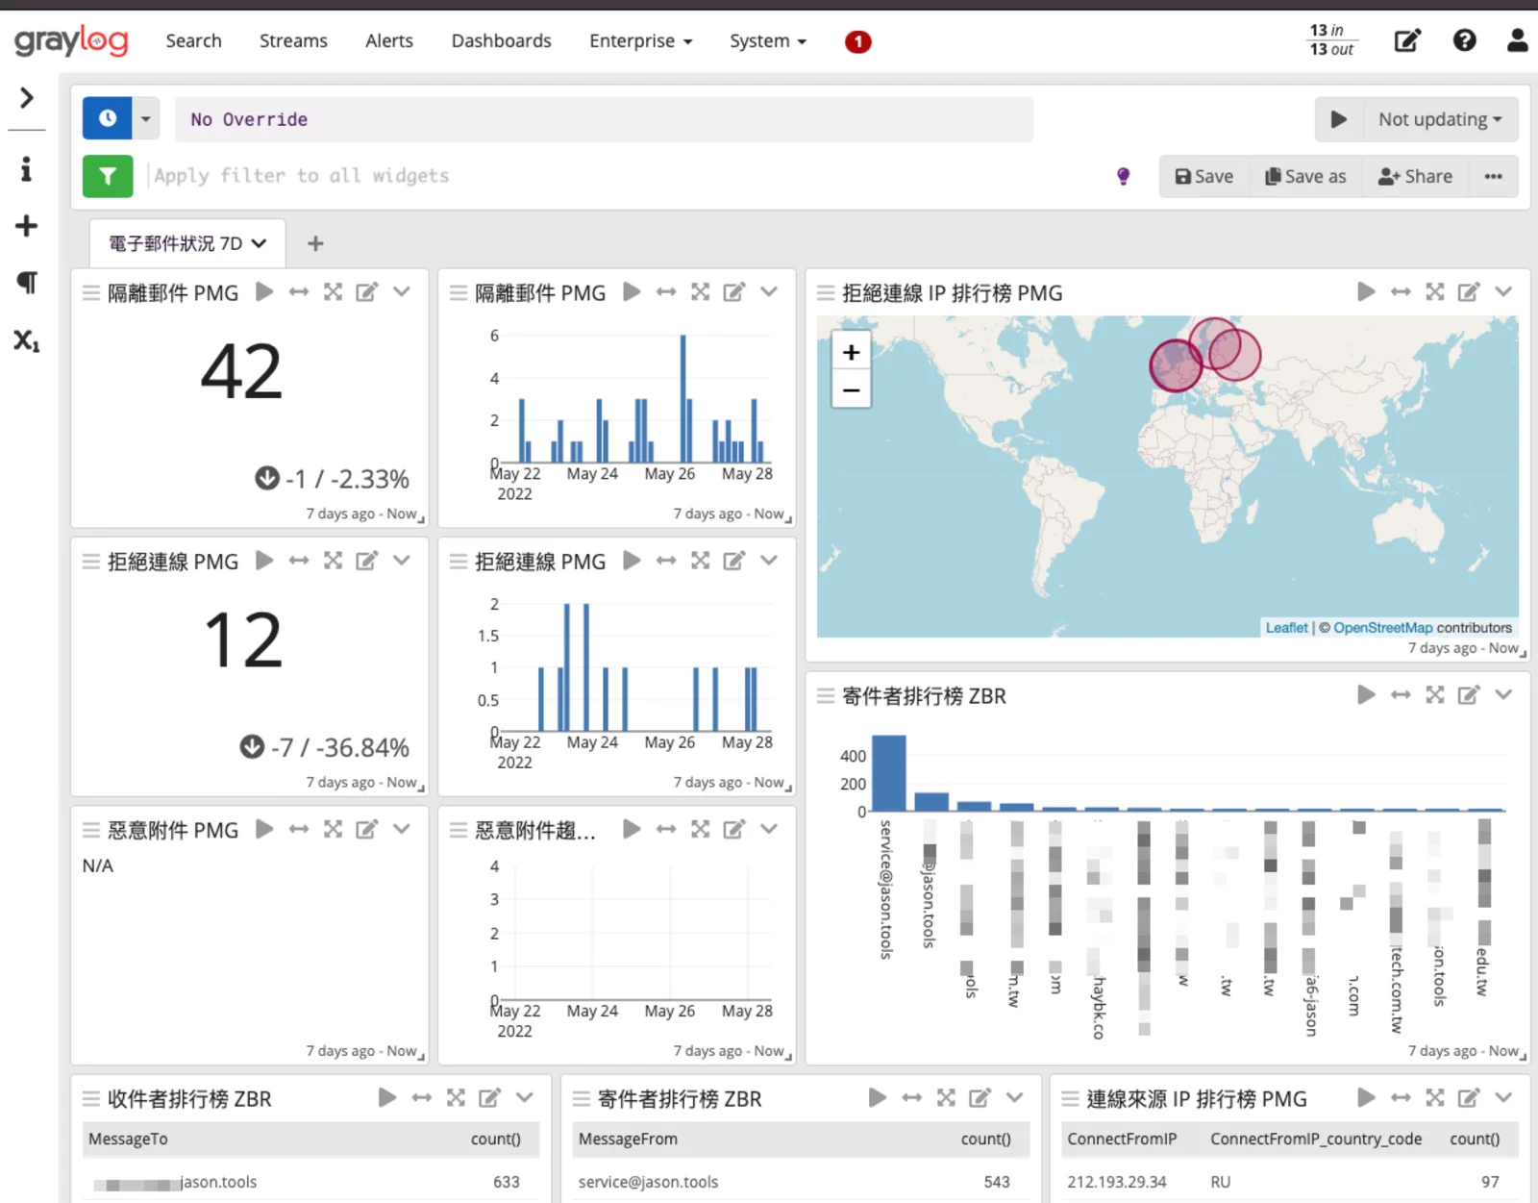Open the create plus icon in sidebar
1538x1203 pixels.
click(x=26, y=226)
